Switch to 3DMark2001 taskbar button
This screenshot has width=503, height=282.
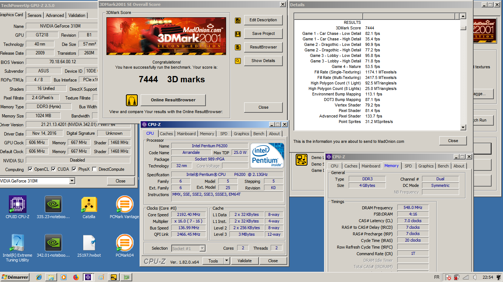coord(114,277)
